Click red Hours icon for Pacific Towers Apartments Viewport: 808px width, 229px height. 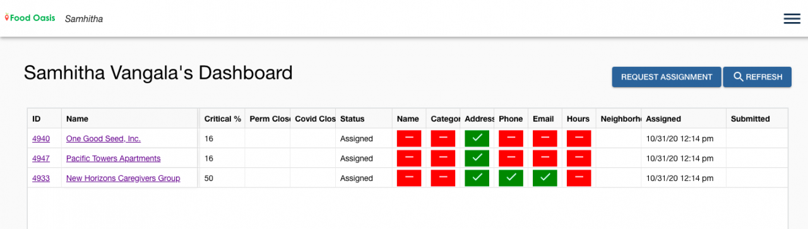pos(579,158)
